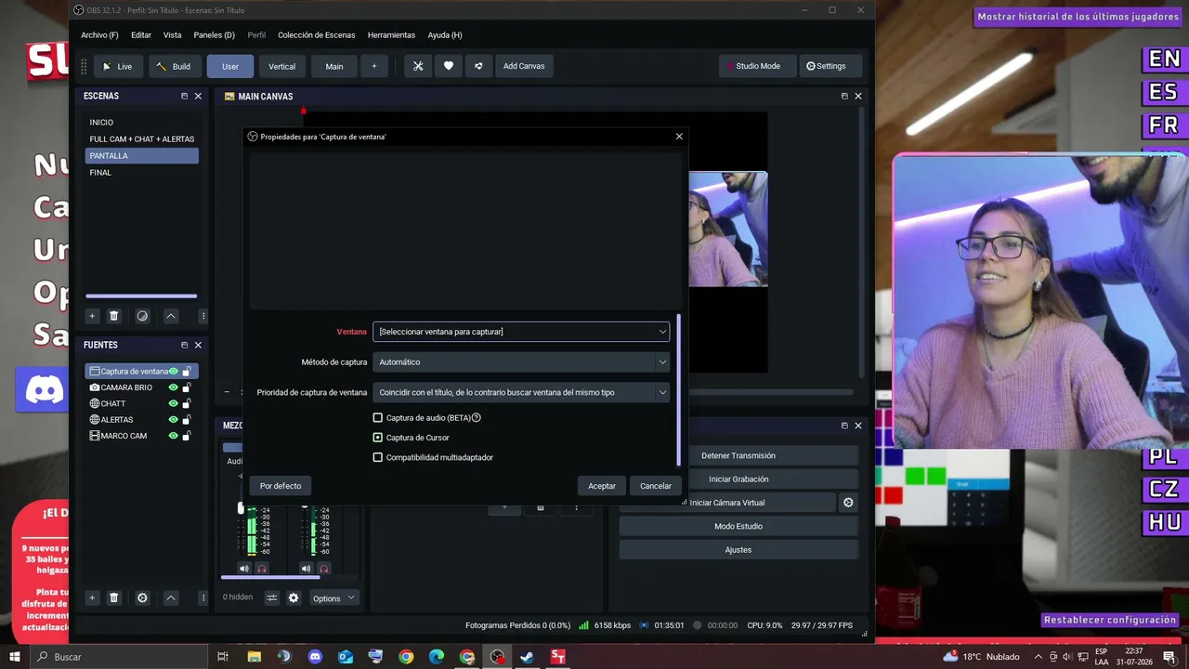1189x669 pixels.
Task: Remove selected source with trash icon
Action: 114,597
